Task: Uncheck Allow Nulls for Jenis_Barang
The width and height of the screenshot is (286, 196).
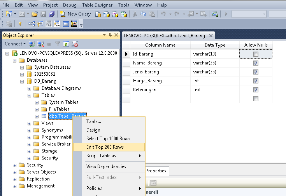Action: click(256, 72)
